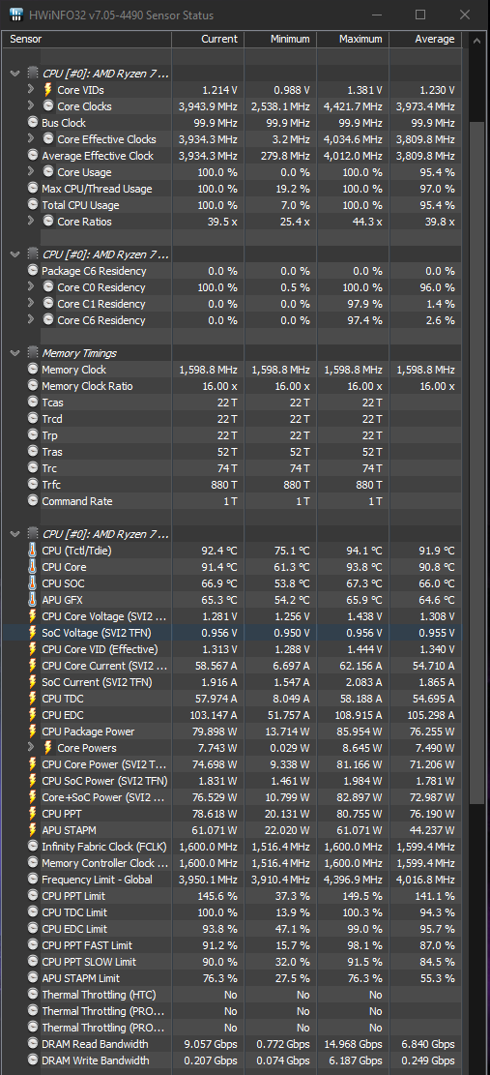Image resolution: width=490 pixels, height=1075 pixels.
Task: Expand the Core Usage row
Action: pos(30,172)
